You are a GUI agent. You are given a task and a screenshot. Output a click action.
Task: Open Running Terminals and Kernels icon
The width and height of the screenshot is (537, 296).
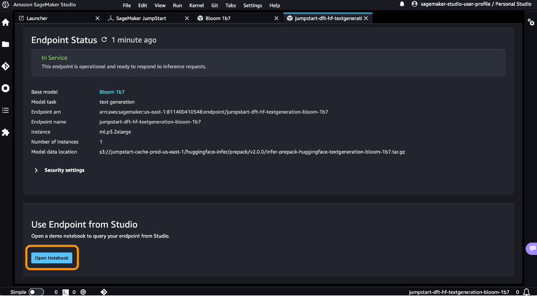pos(6,88)
